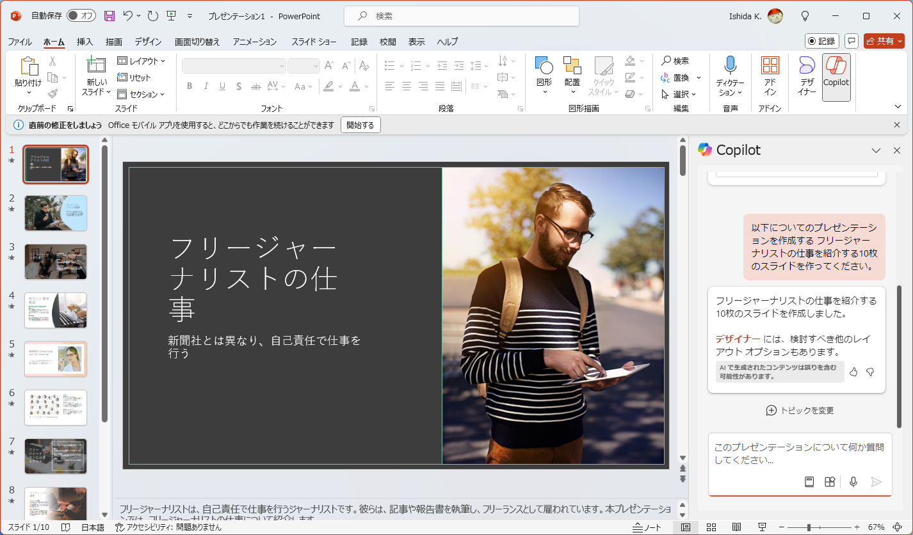Adjust the zoom slider in status bar
Image resolution: width=913 pixels, height=535 pixels.
(809, 527)
